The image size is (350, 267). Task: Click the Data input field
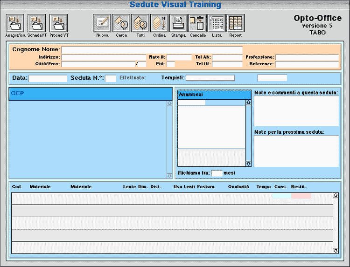pos(48,78)
